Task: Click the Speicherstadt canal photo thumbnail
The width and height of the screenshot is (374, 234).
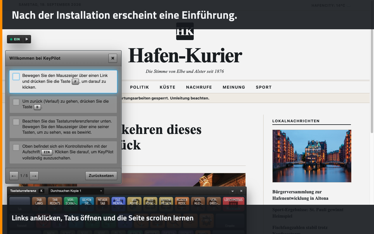Action: tap(312, 156)
